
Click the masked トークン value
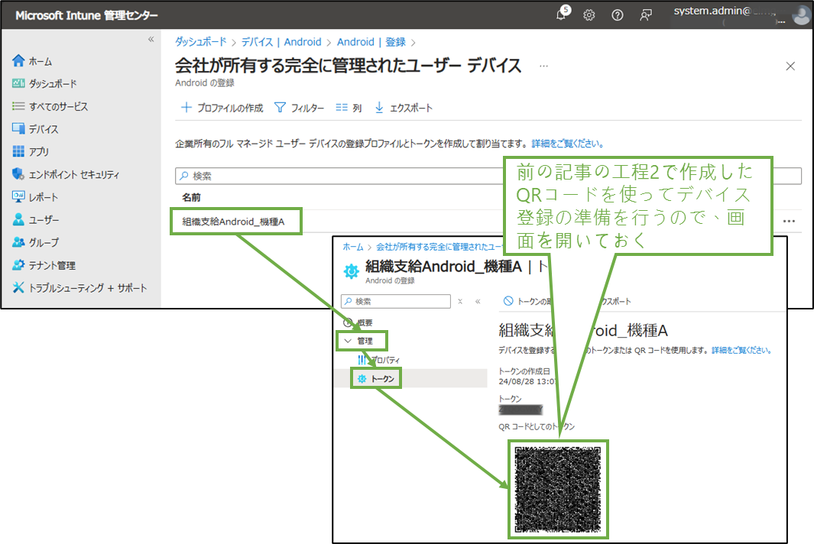click(x=521, y=410)
